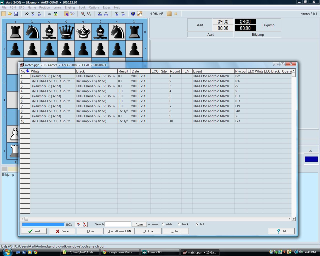Click the Again! search button

tap(139, 224)
